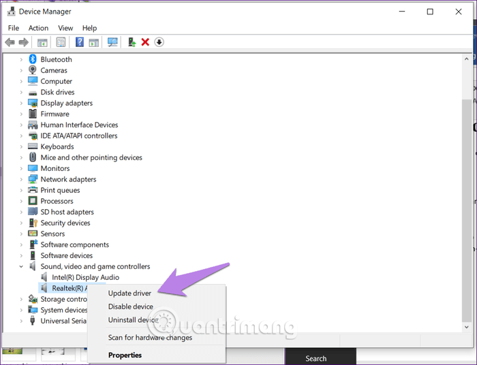Screen dimensions: 477x365
Task: Select the Computer tree label
Action: 57,81
